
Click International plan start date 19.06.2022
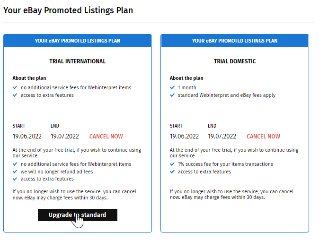(27, 136)
